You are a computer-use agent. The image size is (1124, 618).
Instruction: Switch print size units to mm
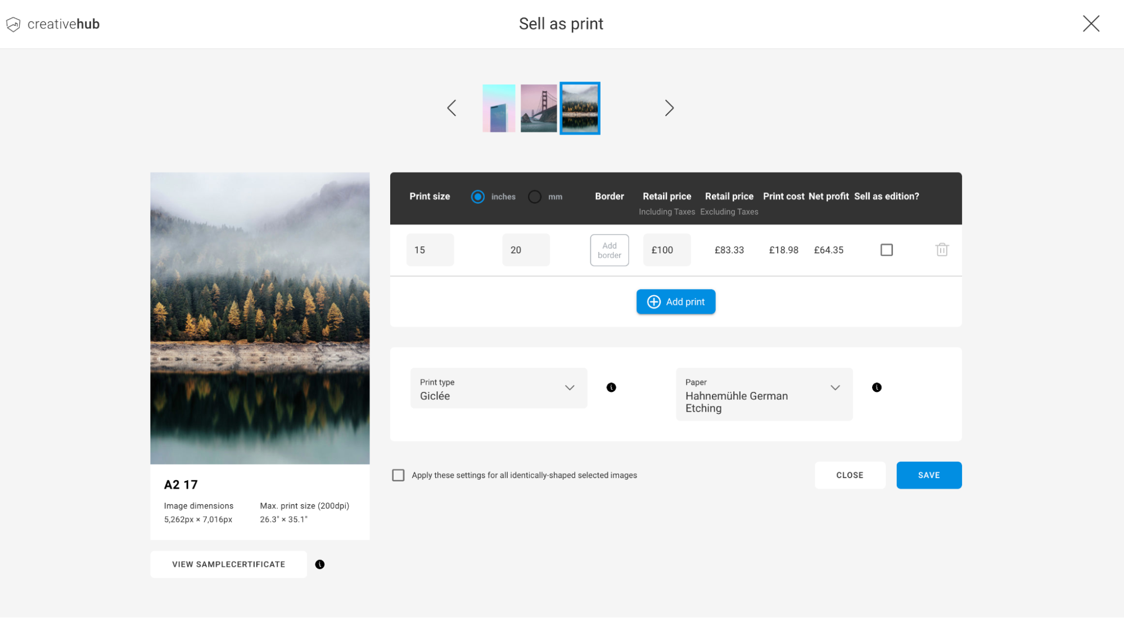535,197
